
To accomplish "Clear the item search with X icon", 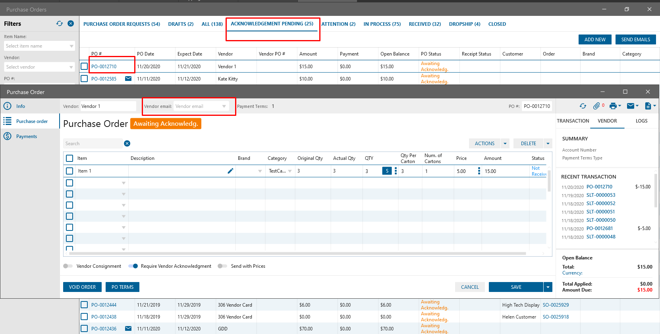I will pos(127,144).
